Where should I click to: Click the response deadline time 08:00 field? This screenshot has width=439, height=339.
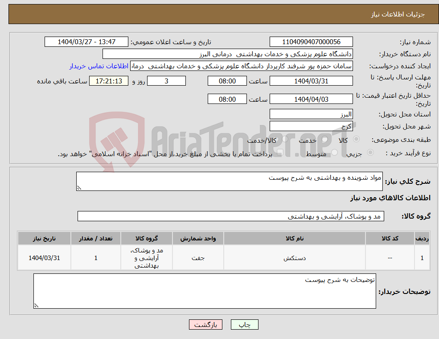227,81
